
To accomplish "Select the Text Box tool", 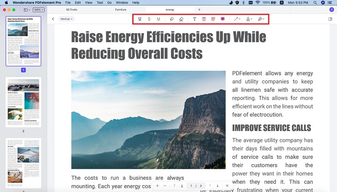I will coord(204,19).
